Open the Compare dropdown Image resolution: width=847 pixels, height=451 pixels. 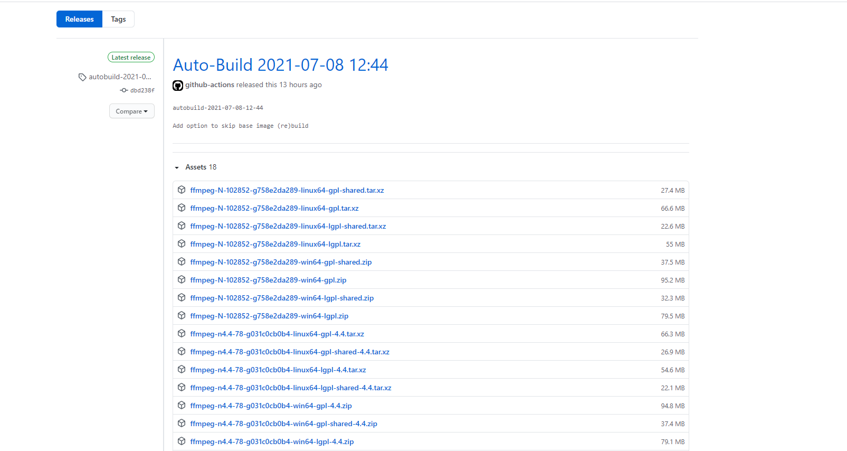coord(132,111)
